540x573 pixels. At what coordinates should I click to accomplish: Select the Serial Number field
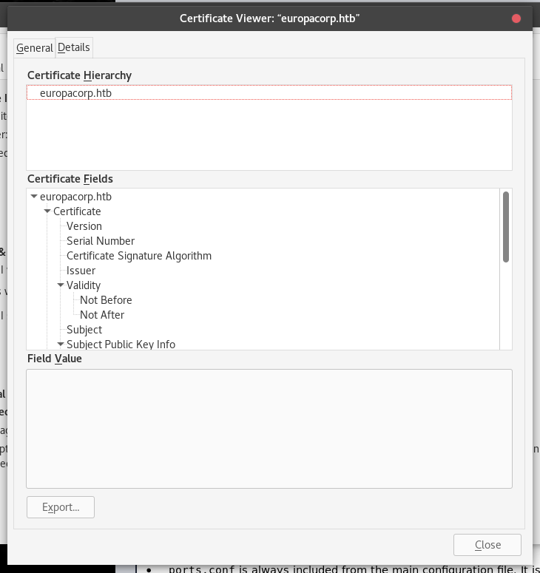pos(101,241)
